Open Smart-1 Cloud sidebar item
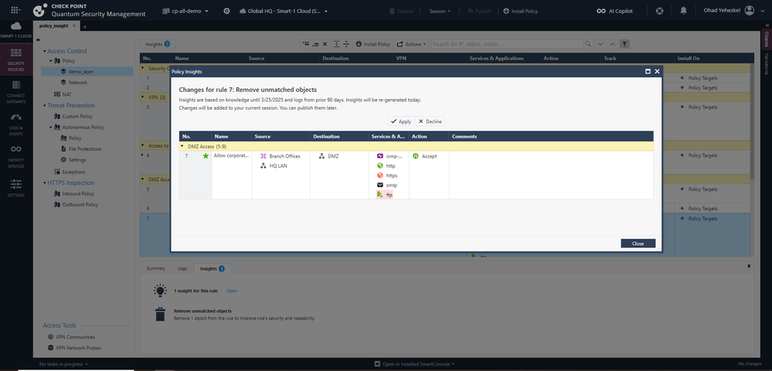 click(x=16, y=30)
